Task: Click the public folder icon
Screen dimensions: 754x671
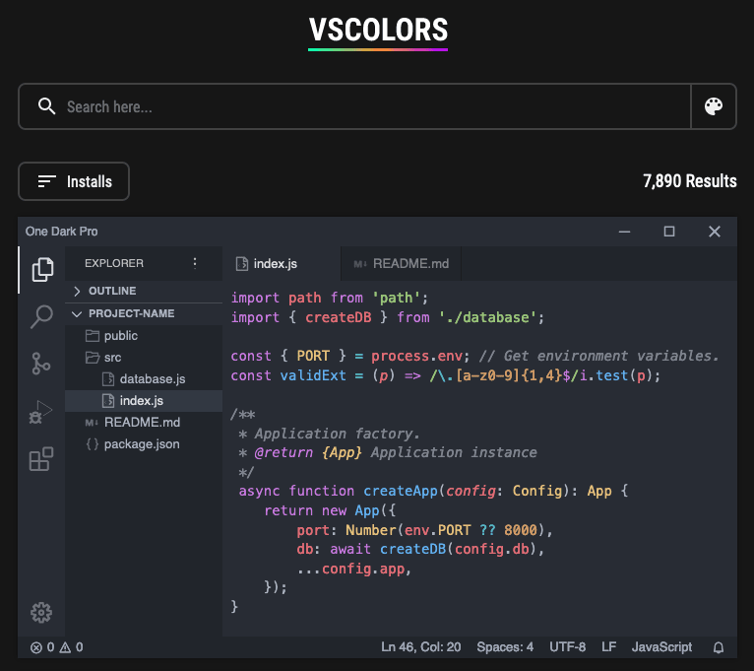Action: pyautogui.click(x=93, y=335)
